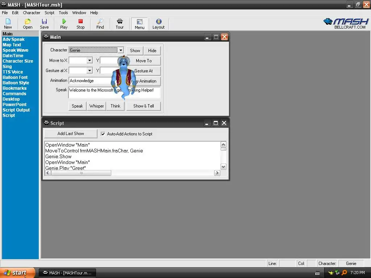
Task: Click the Show & Tell button
Action: click(143, 106)
